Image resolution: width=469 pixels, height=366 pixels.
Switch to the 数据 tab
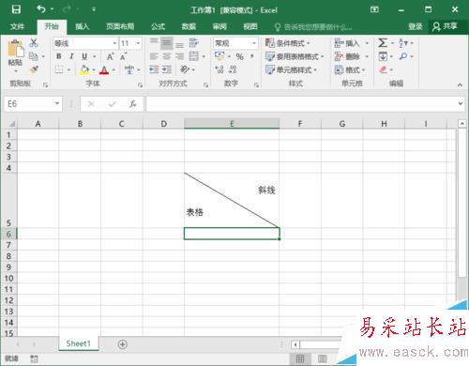189,26
